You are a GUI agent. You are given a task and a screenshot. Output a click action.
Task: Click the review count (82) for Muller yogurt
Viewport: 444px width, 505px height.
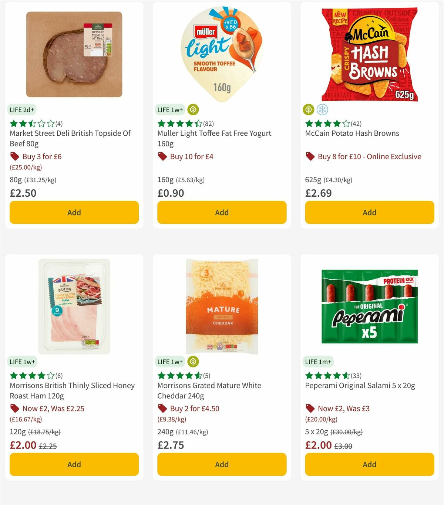209,124
